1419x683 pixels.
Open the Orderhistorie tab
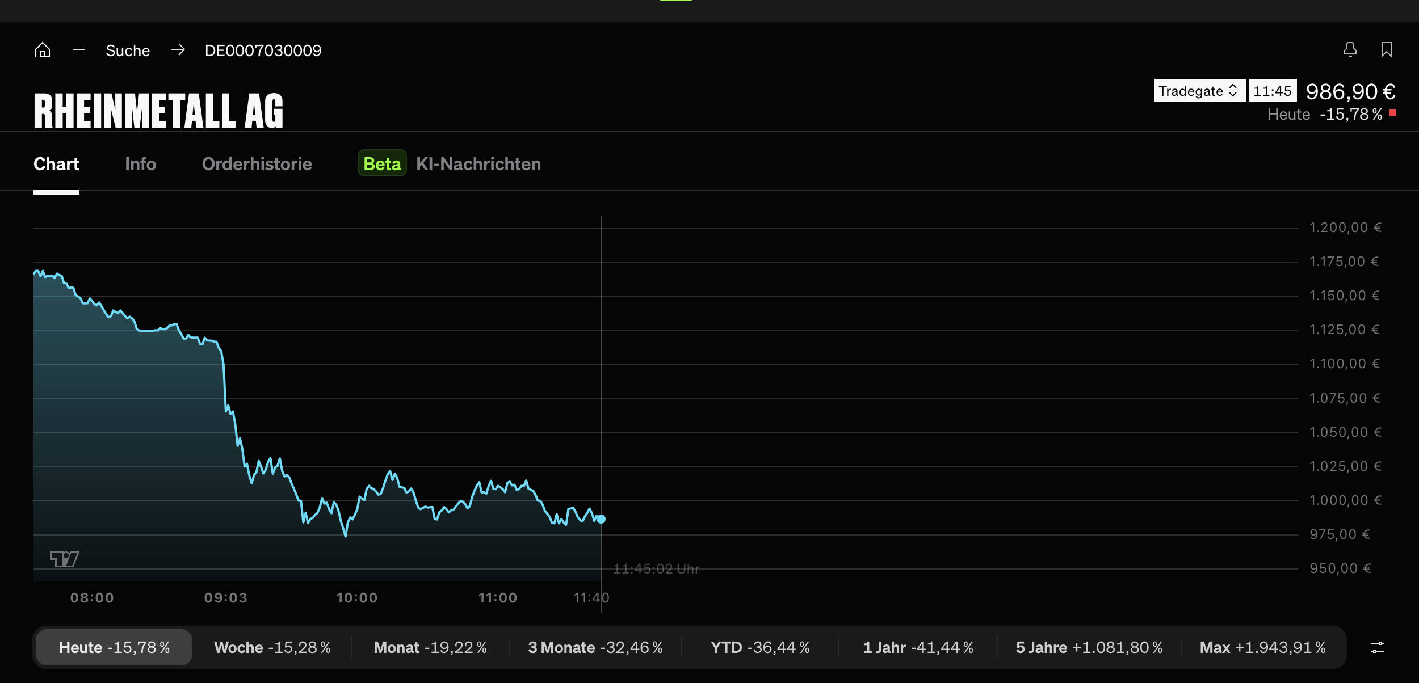[x=257, y=164]
